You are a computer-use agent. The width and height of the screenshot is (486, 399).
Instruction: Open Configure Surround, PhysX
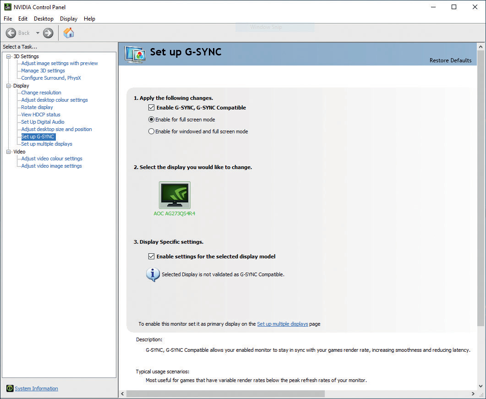pos(51,78)
